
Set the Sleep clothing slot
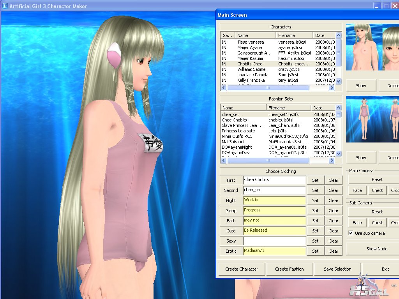click(x=315, y=211)
